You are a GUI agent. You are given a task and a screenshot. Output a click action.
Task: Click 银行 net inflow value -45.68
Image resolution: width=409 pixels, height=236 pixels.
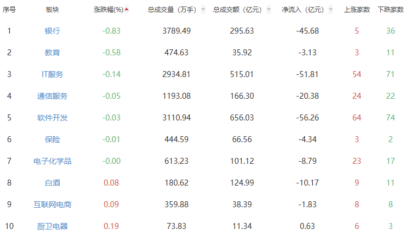tap(307, 31)
